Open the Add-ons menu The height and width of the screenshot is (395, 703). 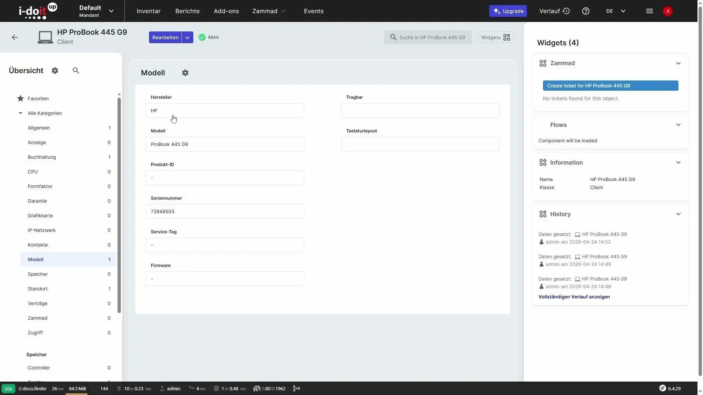pyautogui.click(x=226, y=11)
